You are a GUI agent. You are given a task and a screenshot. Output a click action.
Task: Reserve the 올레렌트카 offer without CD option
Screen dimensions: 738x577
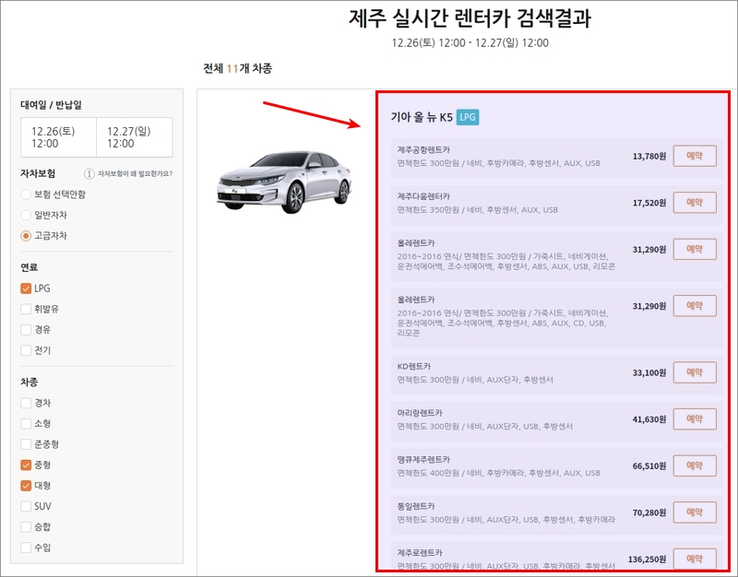[x=695, y=249]
